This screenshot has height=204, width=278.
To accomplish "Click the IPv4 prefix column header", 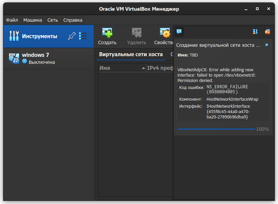I will tap(160, 68).
